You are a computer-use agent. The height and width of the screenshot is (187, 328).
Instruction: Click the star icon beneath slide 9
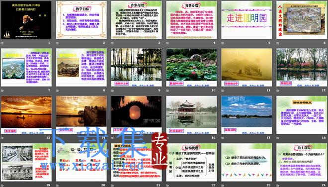(112, 91)
